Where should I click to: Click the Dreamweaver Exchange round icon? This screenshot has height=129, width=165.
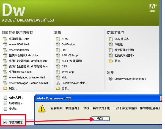point(111,79)
